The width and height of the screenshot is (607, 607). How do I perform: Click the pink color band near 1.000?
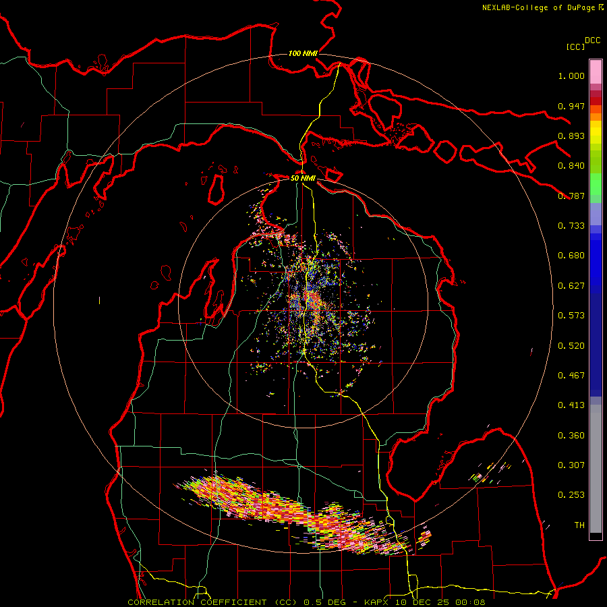click(x=596, y=71)
